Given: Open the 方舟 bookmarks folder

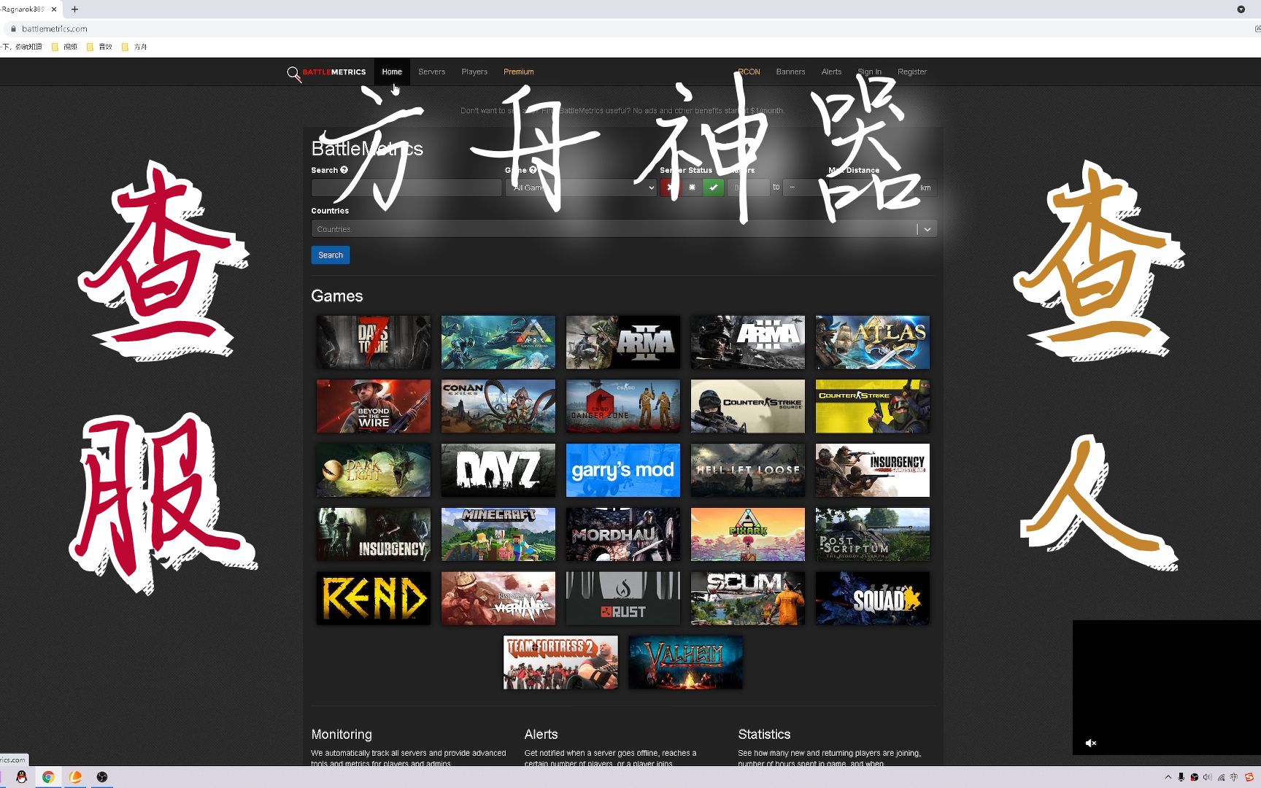Looking at the screenshot, I should (x=135, y=47).
